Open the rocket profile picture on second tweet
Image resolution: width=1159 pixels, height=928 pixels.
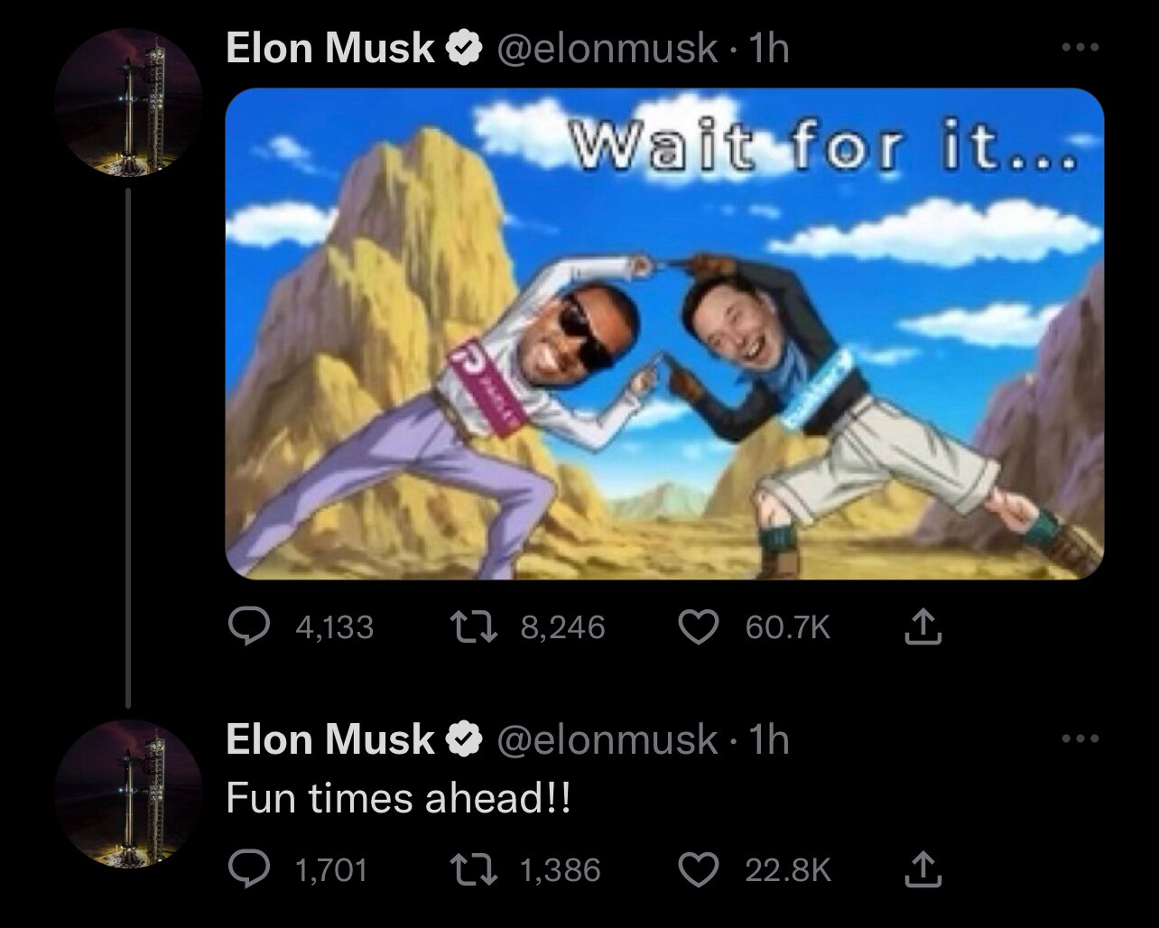128,794
